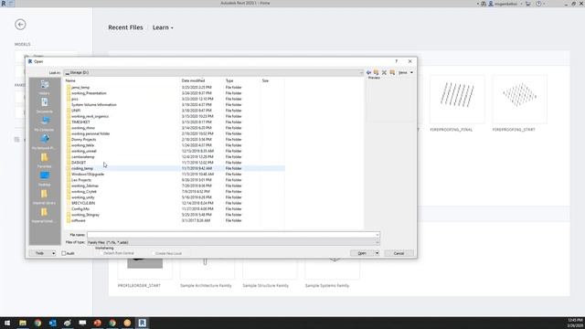The image size is (585, 329).
Task: Click the Revit home back arrow circle
Action: [20, 25]
